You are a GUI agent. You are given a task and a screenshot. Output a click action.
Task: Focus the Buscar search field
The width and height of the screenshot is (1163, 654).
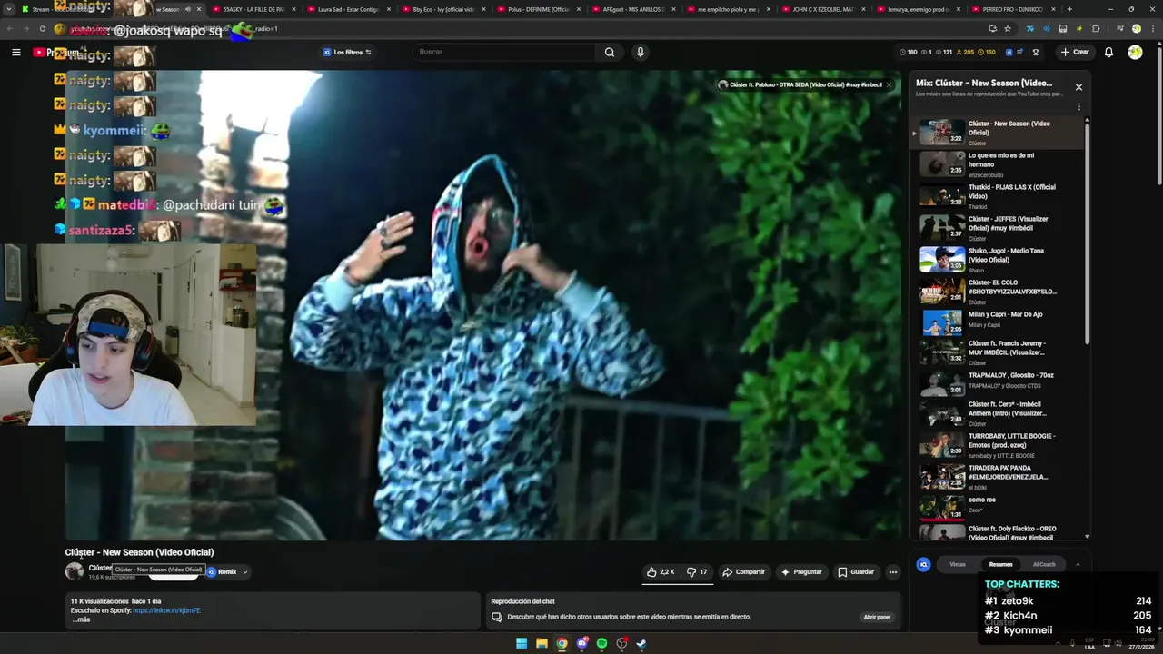pos(505,52)
